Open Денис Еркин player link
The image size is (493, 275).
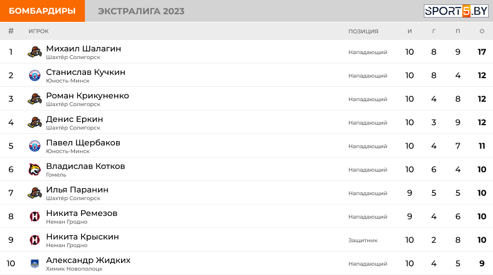74,119
